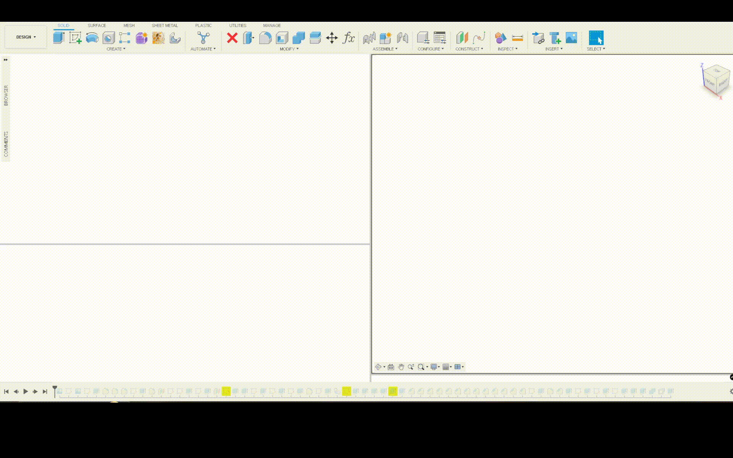This screenshot has height=458, width=733.
Task: Switch to the SURFACE tab
Action: (97, 26)
